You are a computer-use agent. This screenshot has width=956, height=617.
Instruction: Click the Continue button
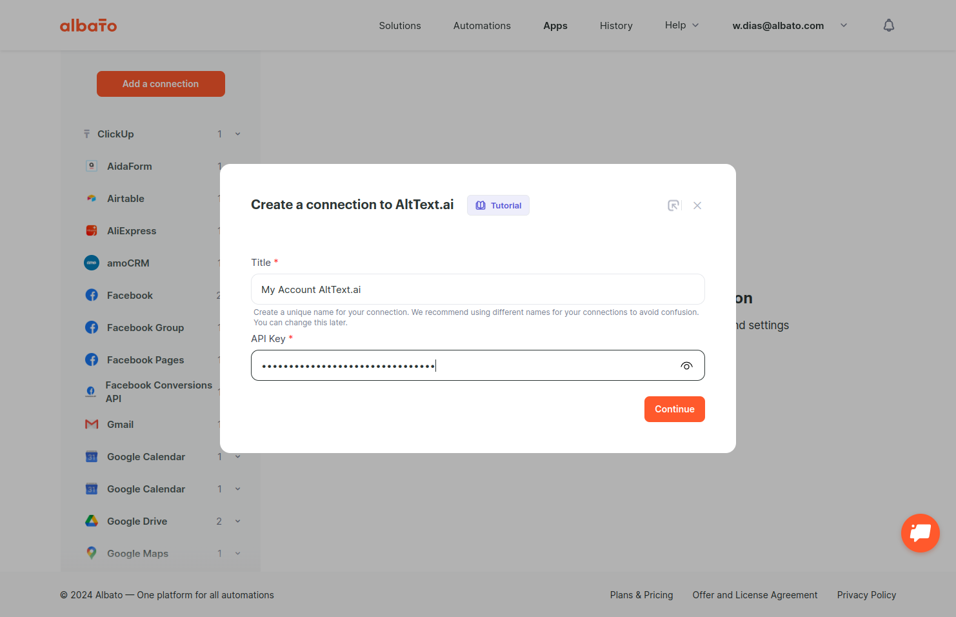[675, 409]
